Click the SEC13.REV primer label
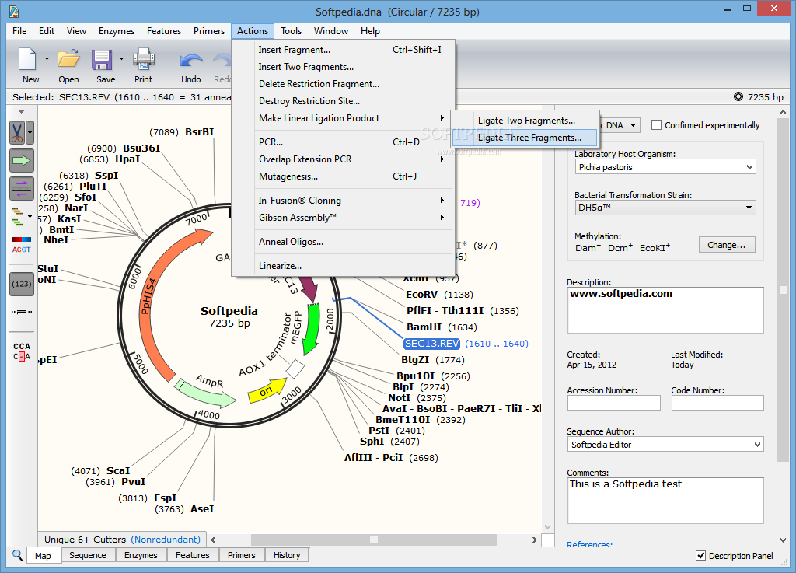Viewport: 796px width, 573px height. pos(431,344)
